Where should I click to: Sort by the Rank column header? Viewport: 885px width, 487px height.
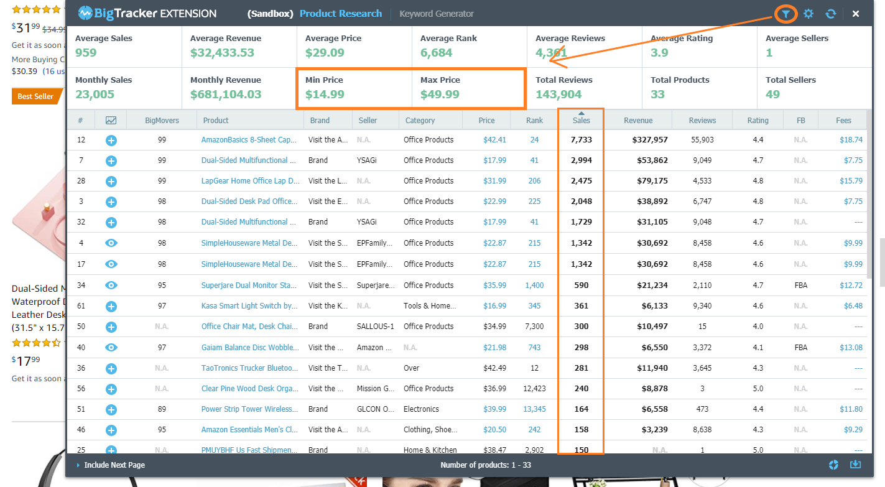[x=534, y=120]
